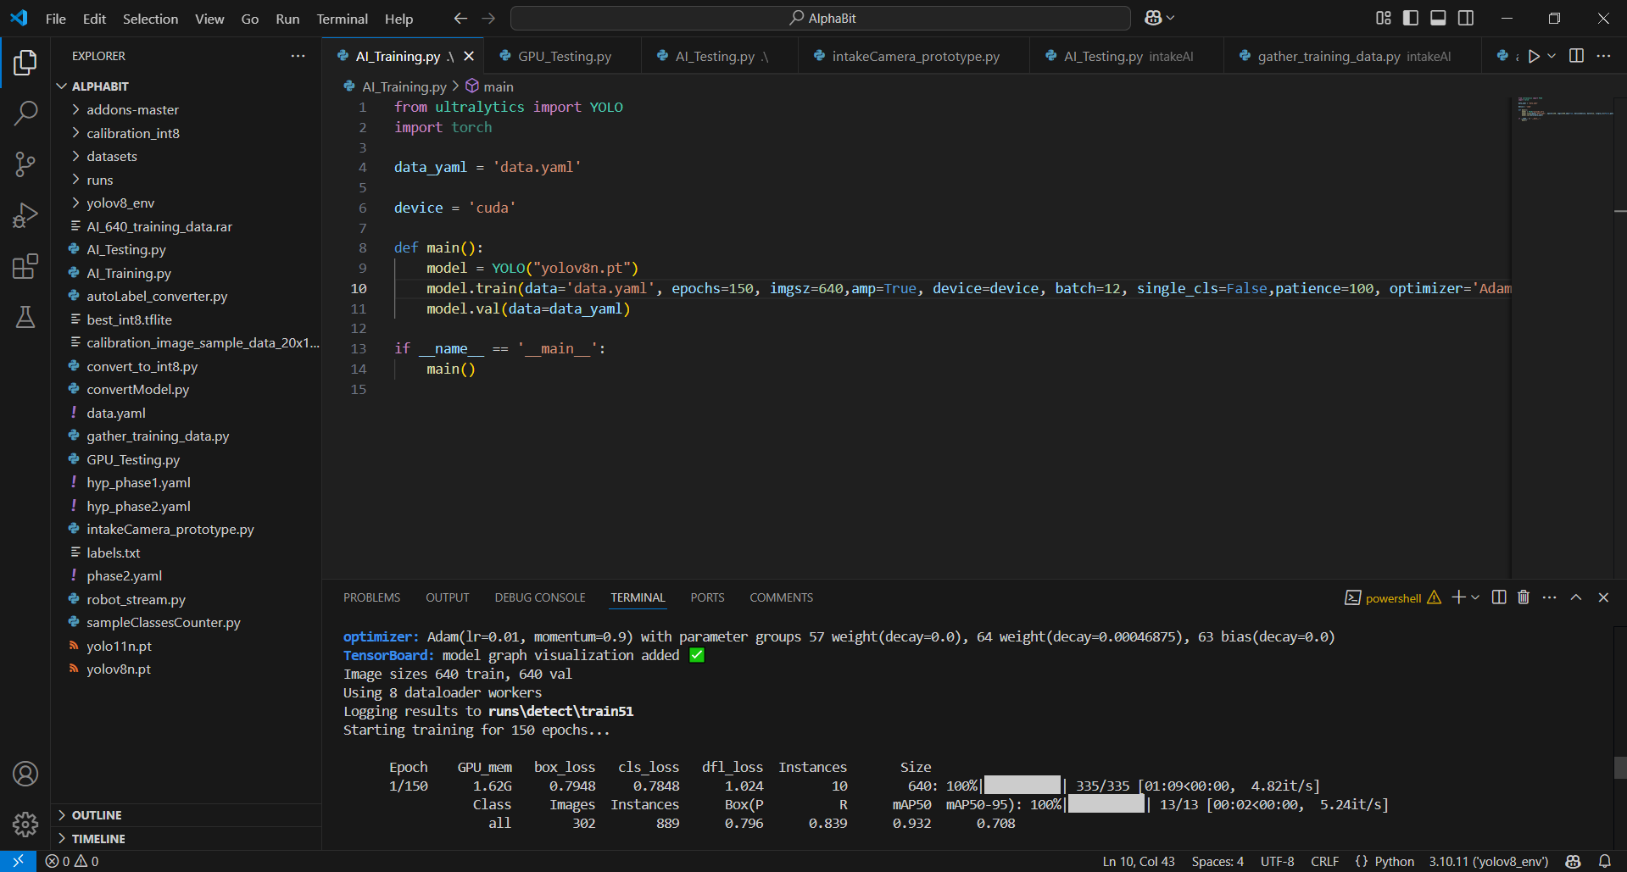The image size is (1627, 872).
Task: Open the Manage settings gear
Action: (x=25, y=824)
